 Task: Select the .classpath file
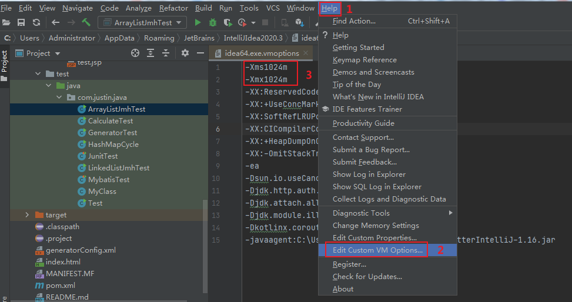coord(62,227)
